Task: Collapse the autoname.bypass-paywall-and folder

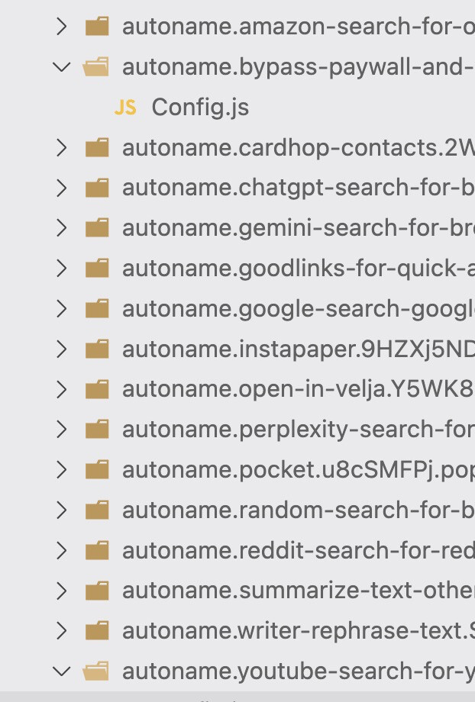Action: 61,67
